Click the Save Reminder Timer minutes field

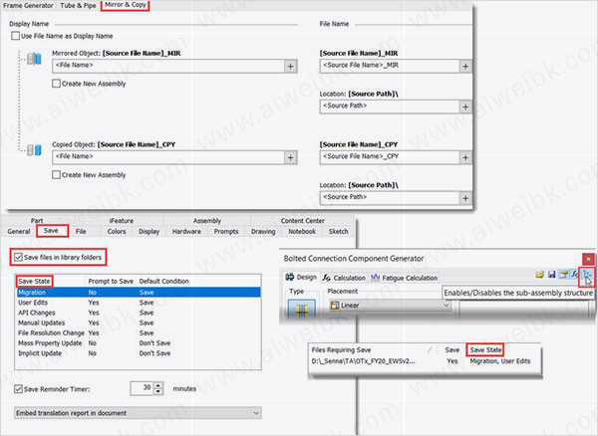tap(142, 388)
